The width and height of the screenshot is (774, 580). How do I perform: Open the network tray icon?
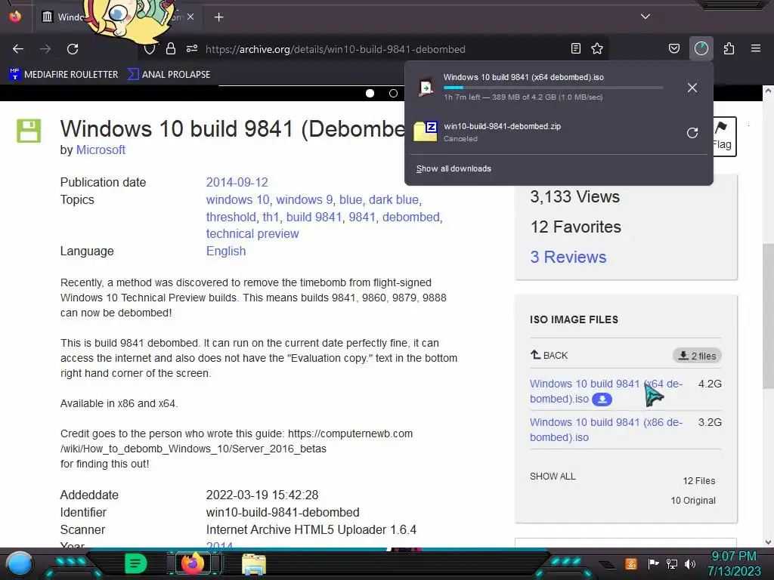coord(672,563)
